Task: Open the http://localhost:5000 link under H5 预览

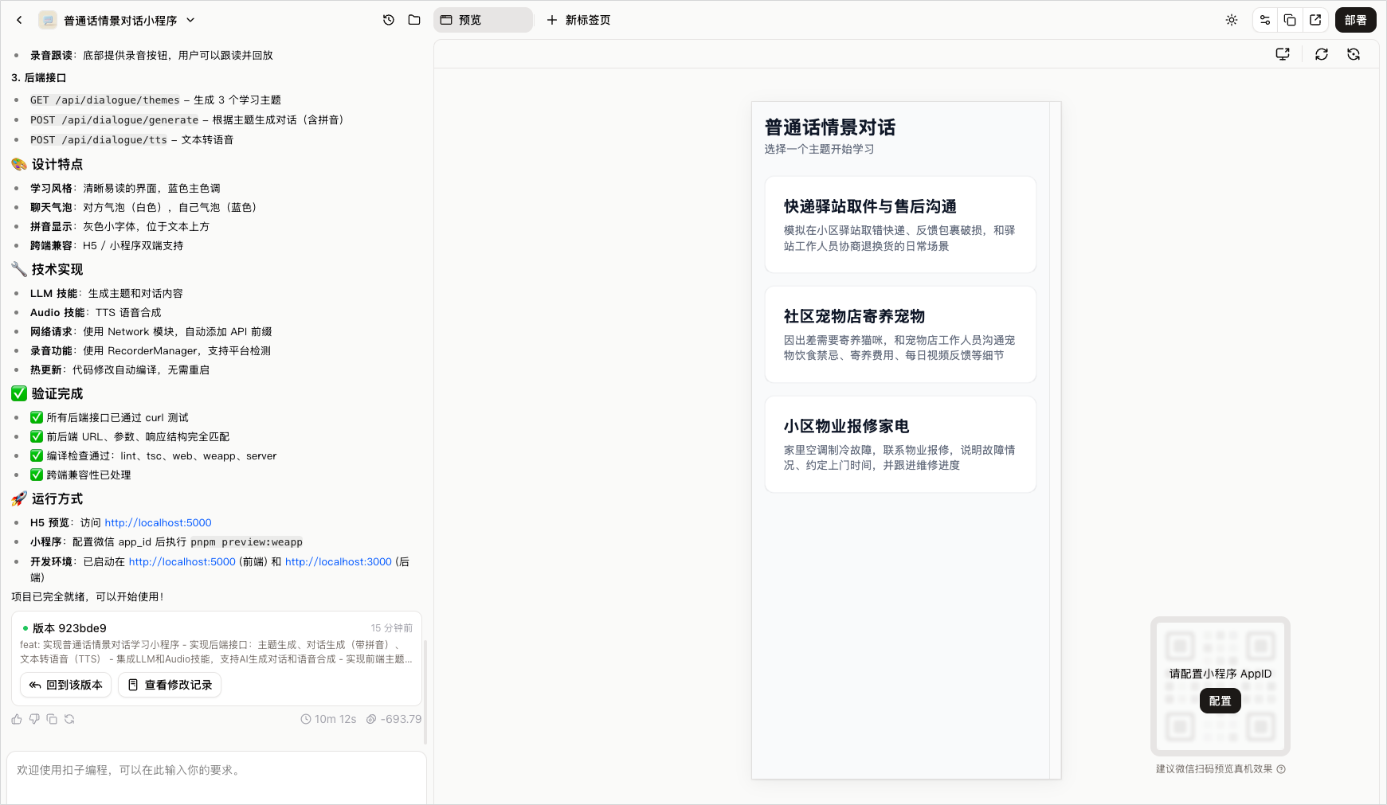Action: click(x=158, y=523)
